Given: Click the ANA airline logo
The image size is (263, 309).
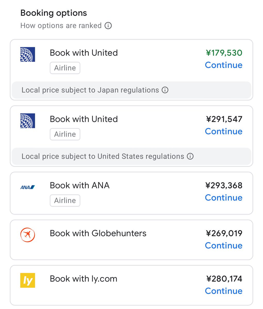Looking at the screenshot, I should 28,187.
